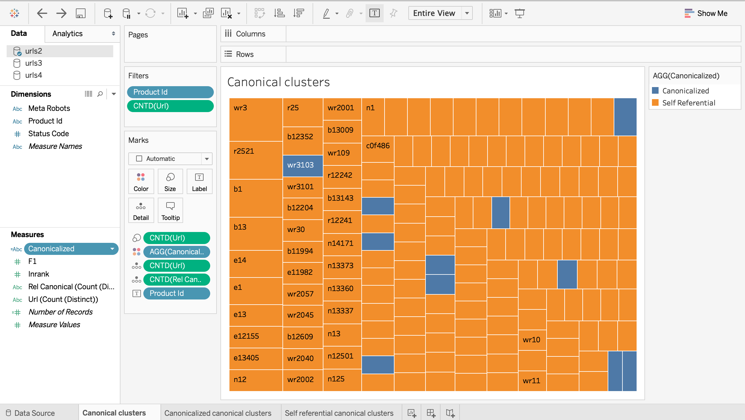The image size is (745, 420).
Task: Click the Show Me button
Action: point(706,13)
